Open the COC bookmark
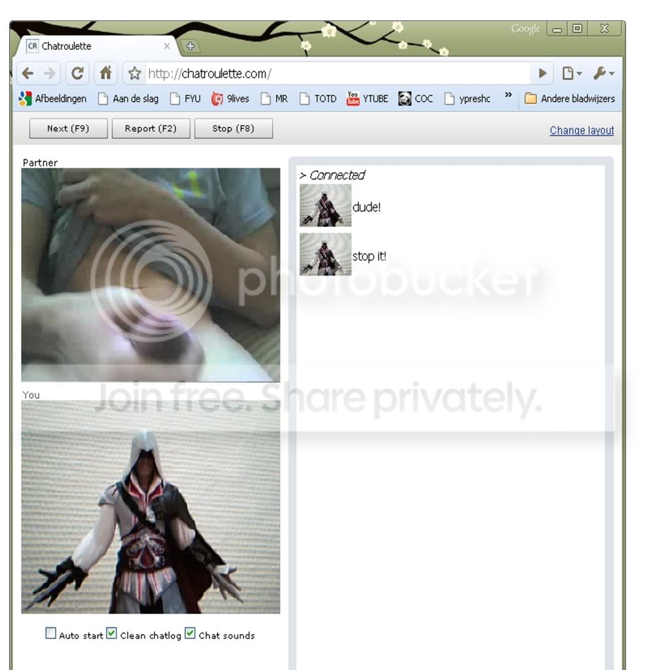 (416, 99)
